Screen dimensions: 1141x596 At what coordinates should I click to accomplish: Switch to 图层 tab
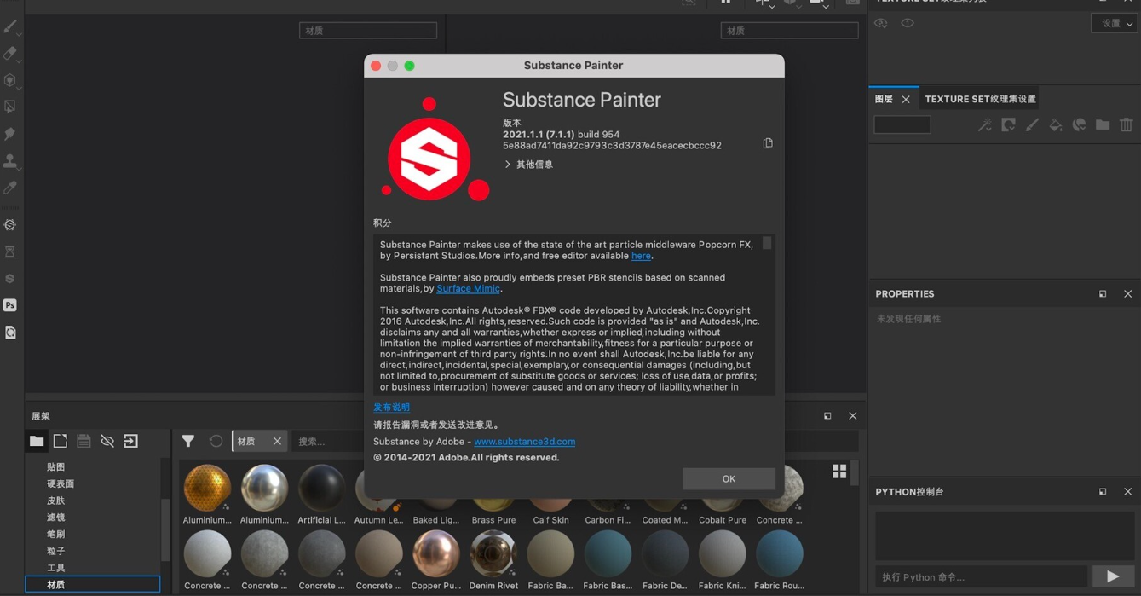pyautogui.click(x=884, y=99)
